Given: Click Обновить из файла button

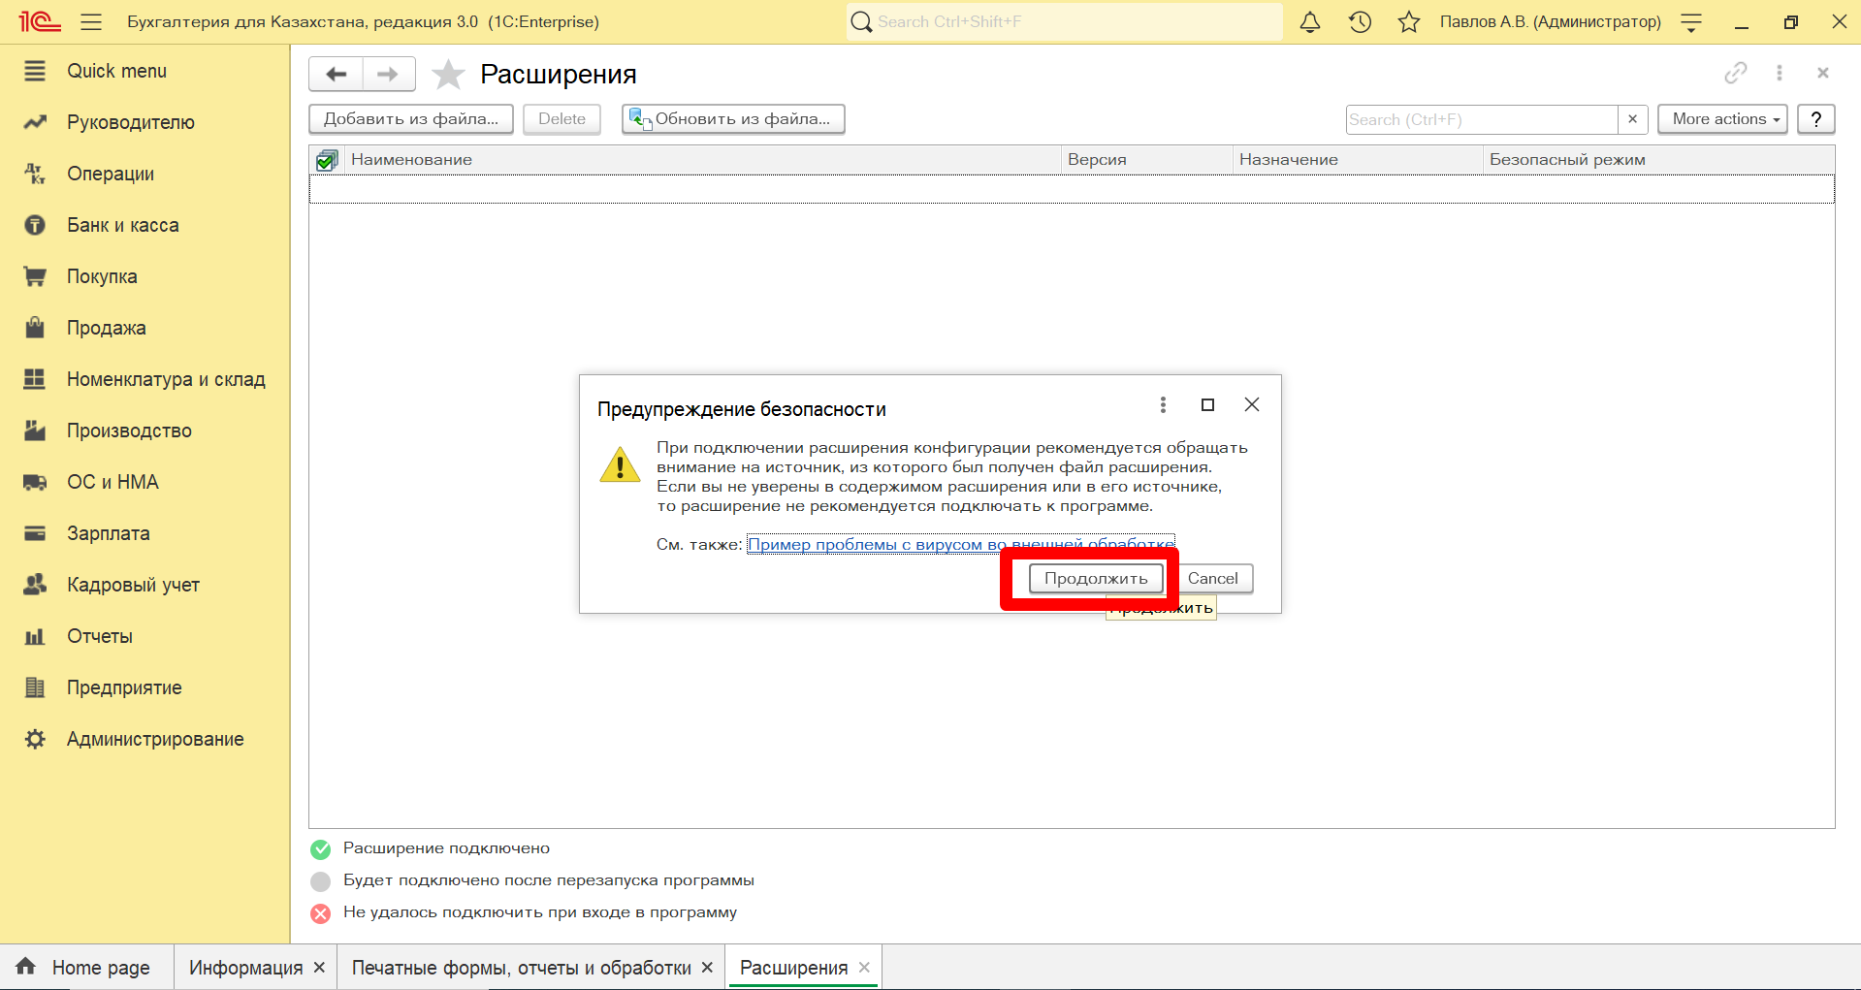Looking at the screenshot, I should pos(733,119).
